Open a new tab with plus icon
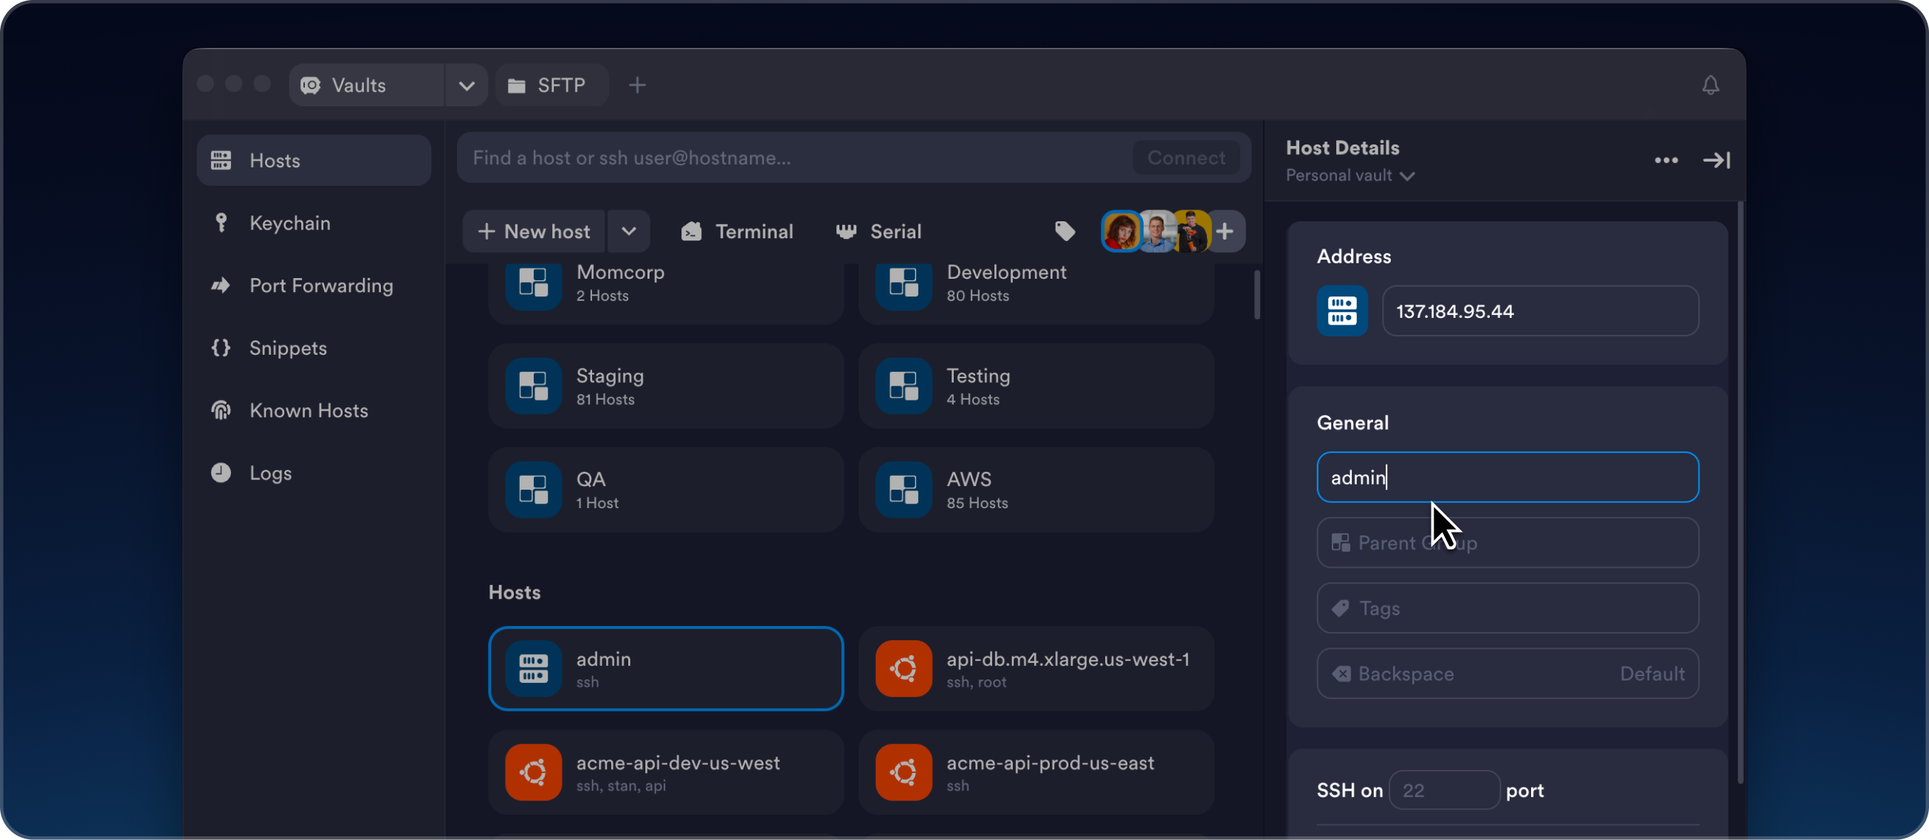This screenshot has height=840, width=1929. pos(637,86)
